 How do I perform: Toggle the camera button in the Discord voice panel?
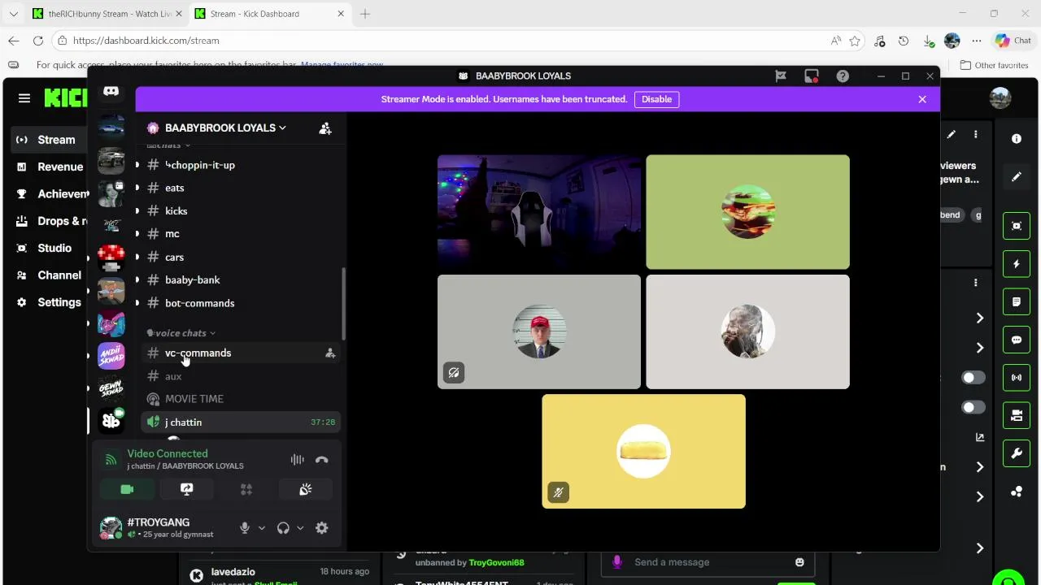127,489
